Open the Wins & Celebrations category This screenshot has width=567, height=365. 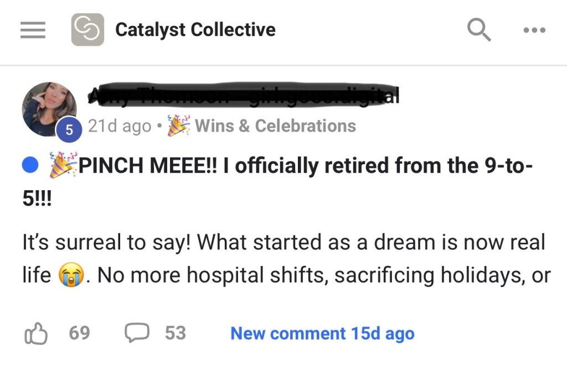pos(275,126)
